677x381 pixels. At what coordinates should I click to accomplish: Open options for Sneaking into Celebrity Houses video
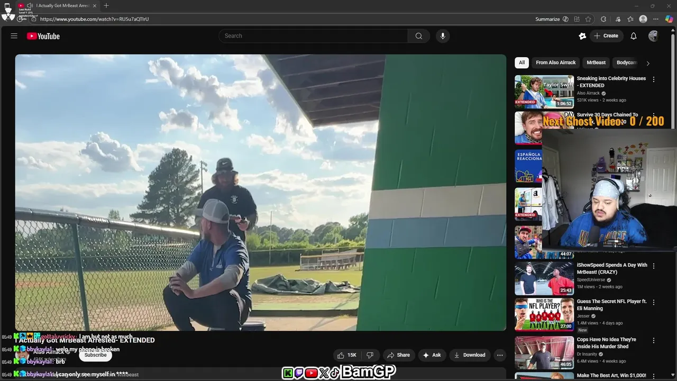click(x=654, y=79)
